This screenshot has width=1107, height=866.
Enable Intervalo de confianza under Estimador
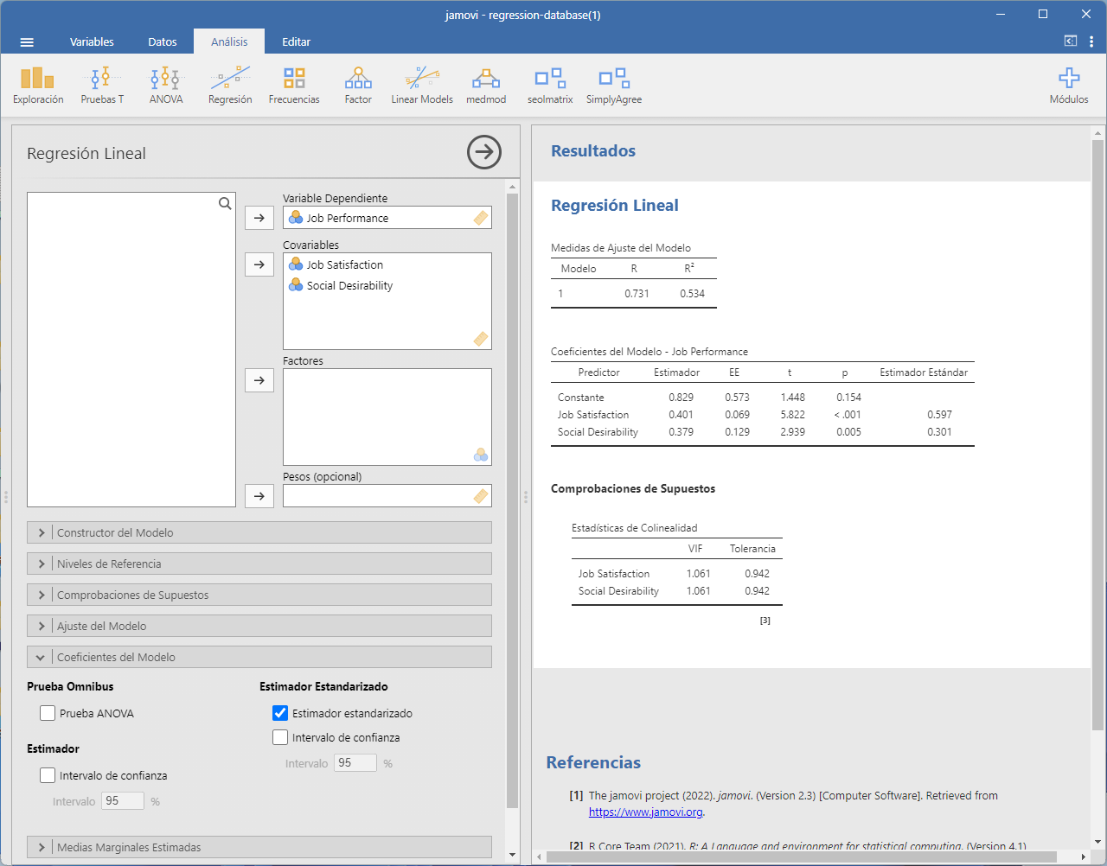pos(48,775)
